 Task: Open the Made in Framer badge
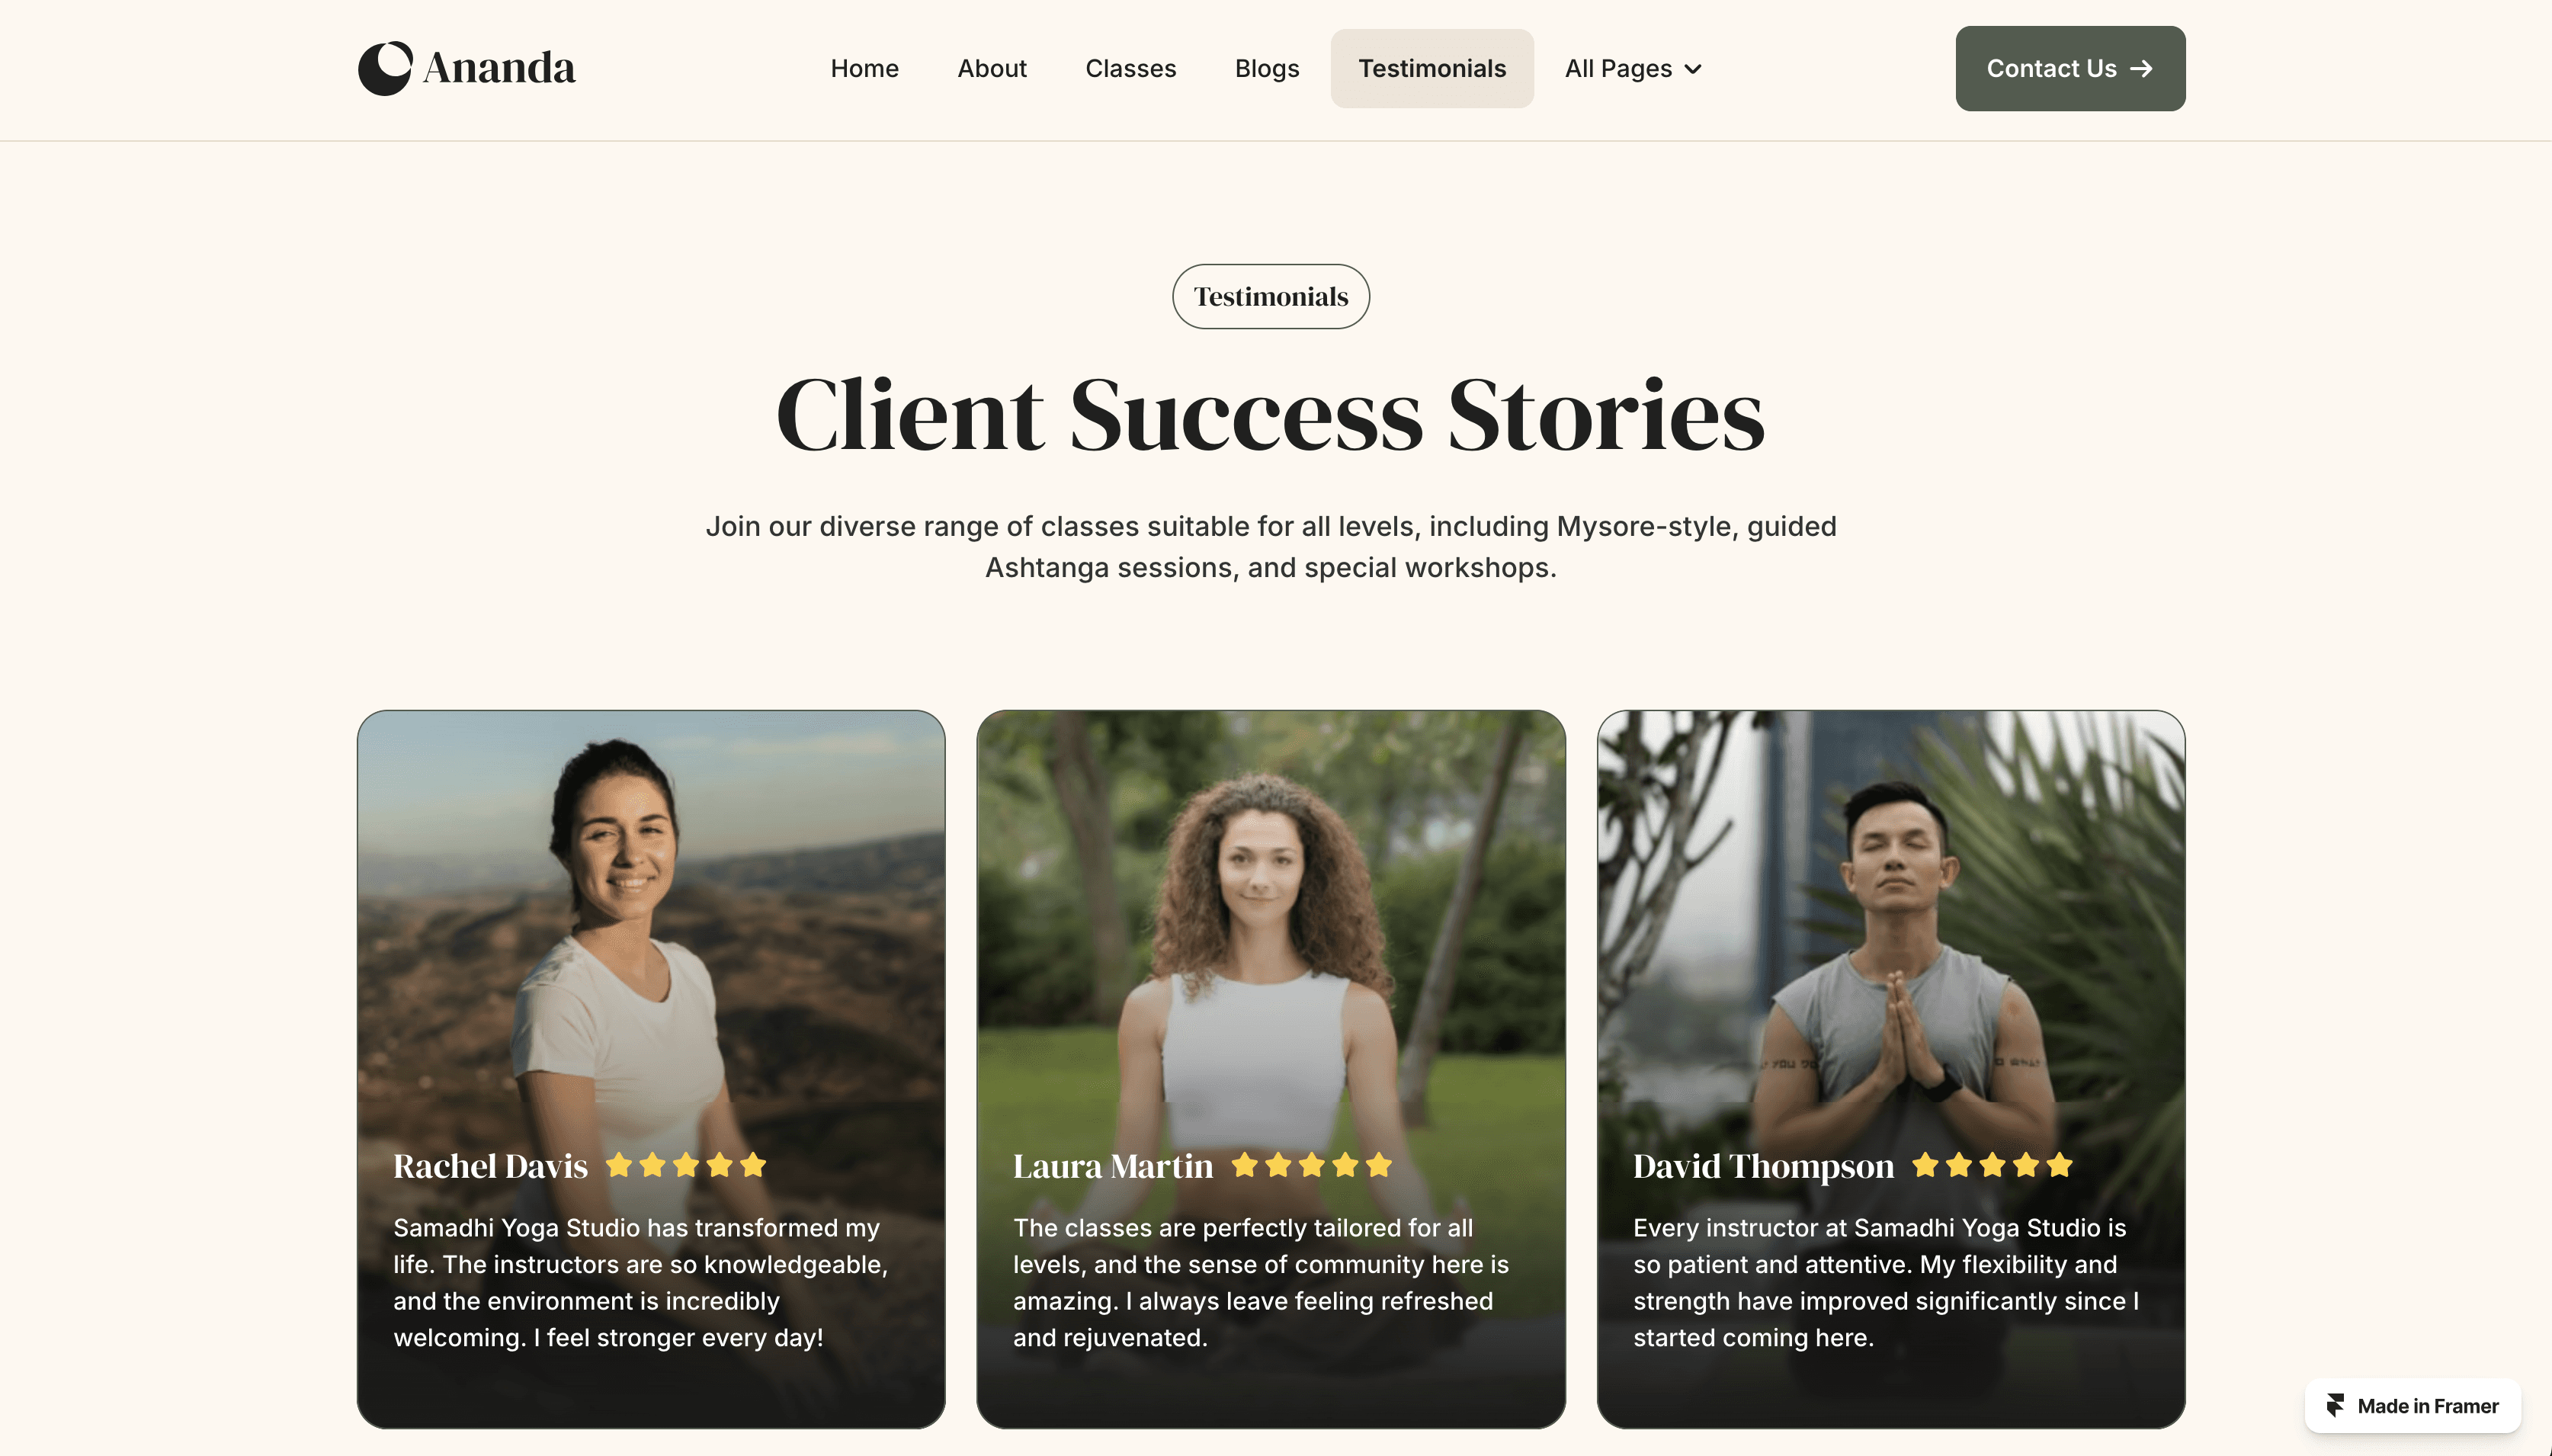click(x=2412, y=1405)
